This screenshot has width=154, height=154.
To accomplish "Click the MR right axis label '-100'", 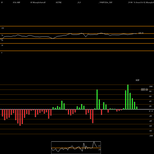I will [x=151, y=136].
